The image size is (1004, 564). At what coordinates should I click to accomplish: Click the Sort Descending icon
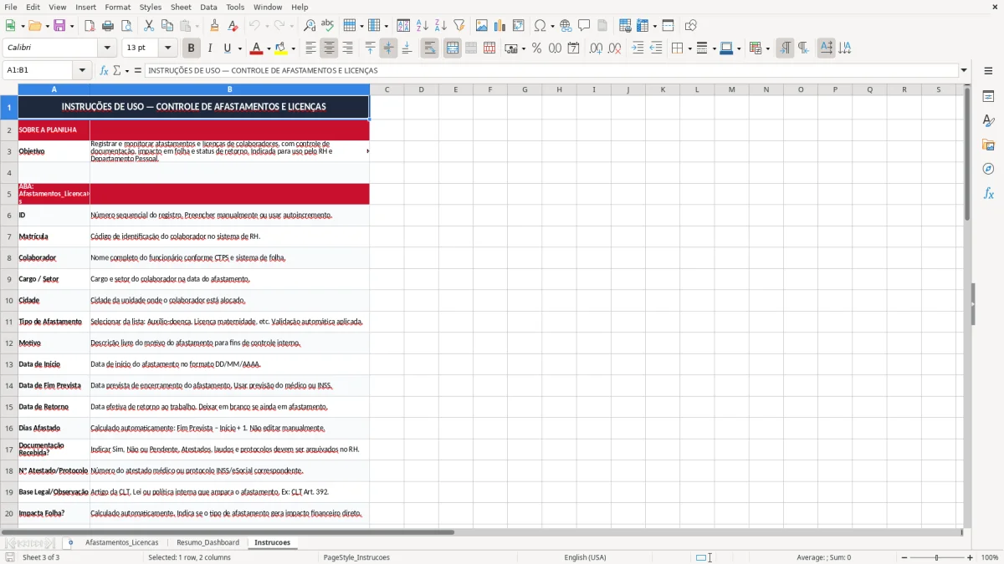440,26
